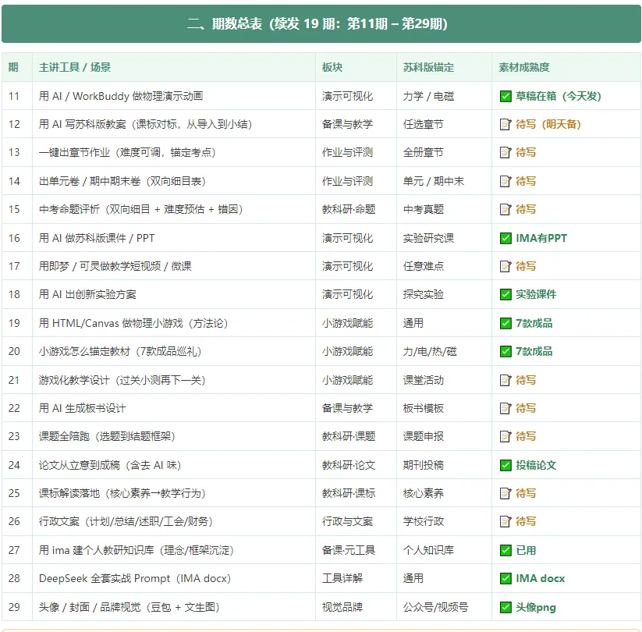Image resolution: width=642 pixels, height=632 pixels.
Task: Select 用 AI 出创新实验方案 cell
Action: [174, 294]
